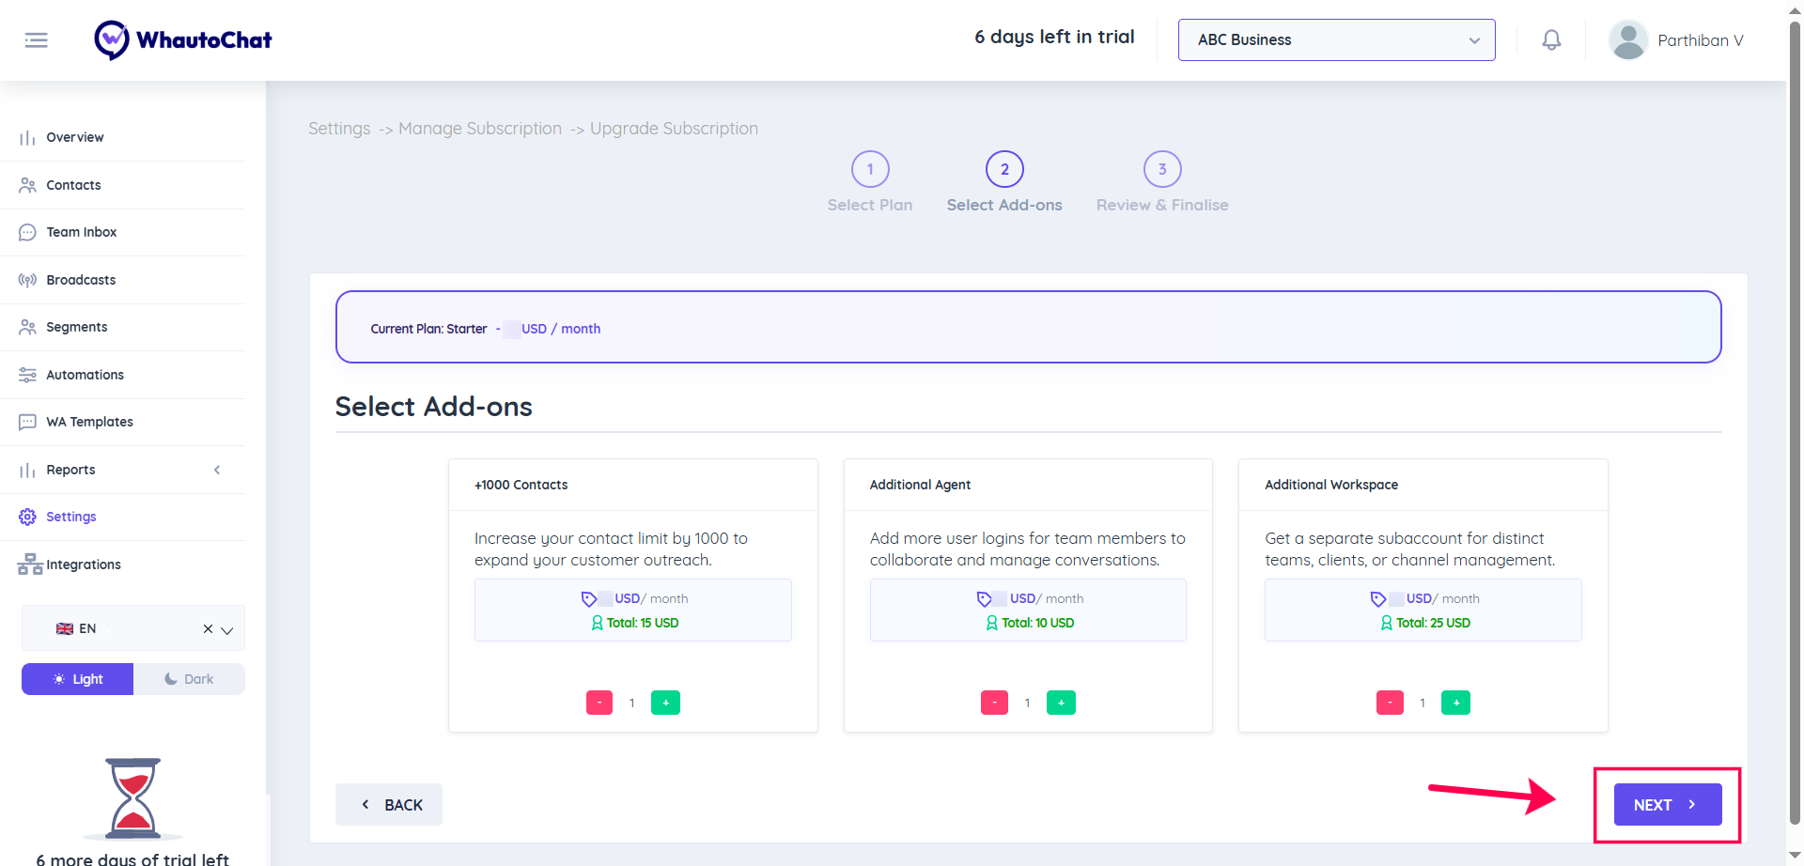Click the Parthiban V profile avatar
1804x866 pixels.
tap(1627, 40)
